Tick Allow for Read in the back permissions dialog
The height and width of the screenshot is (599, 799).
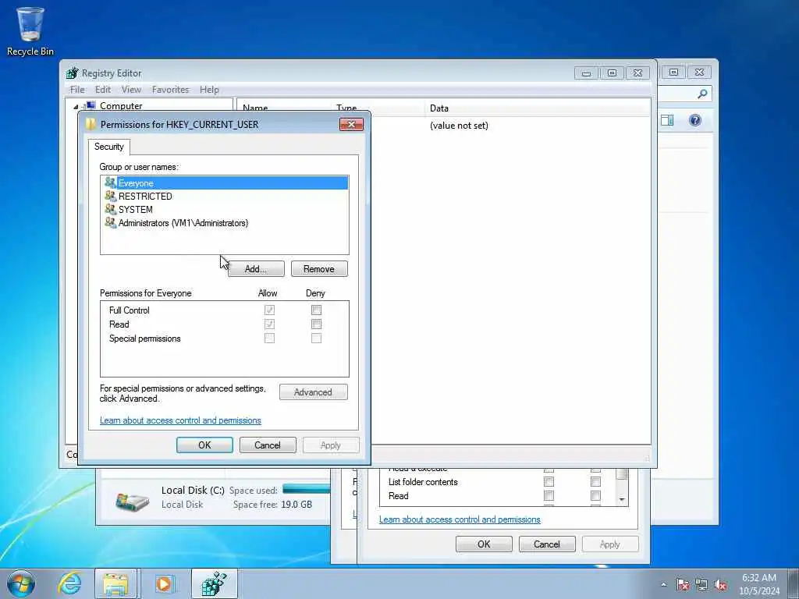549,495
